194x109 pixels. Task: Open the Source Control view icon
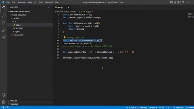click(4, 23)
